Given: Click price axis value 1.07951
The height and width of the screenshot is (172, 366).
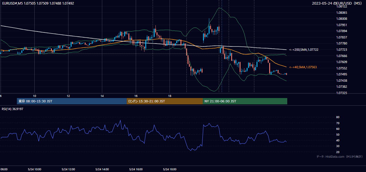Looking at the screenshot, I should click(x=342, y=25).
